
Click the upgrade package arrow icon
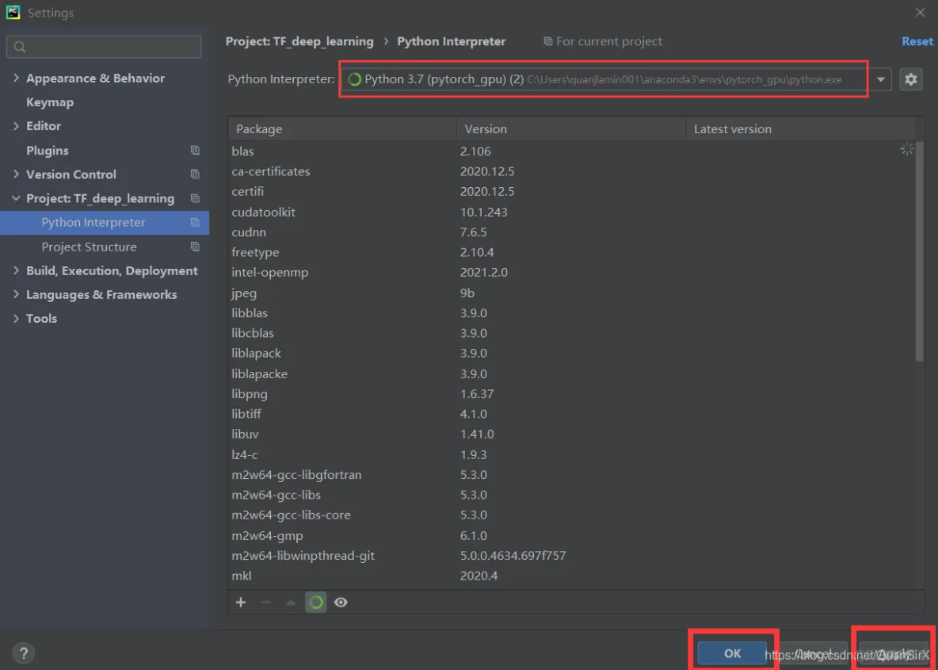291,603
